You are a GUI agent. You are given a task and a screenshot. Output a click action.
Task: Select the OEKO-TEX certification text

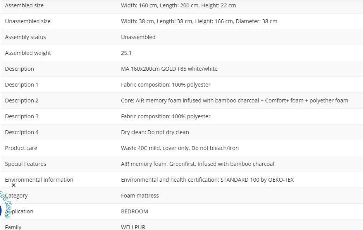pyautogui.click(x=207, y=180)
